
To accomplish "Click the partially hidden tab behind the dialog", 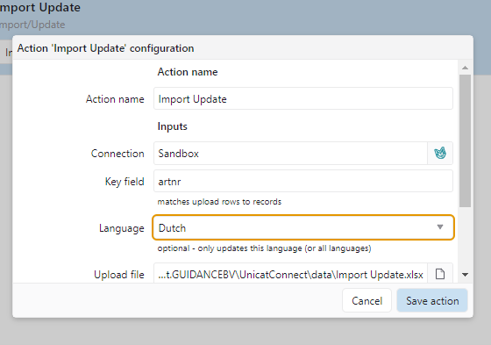I will pyautogui.click(x=6, y=52).
